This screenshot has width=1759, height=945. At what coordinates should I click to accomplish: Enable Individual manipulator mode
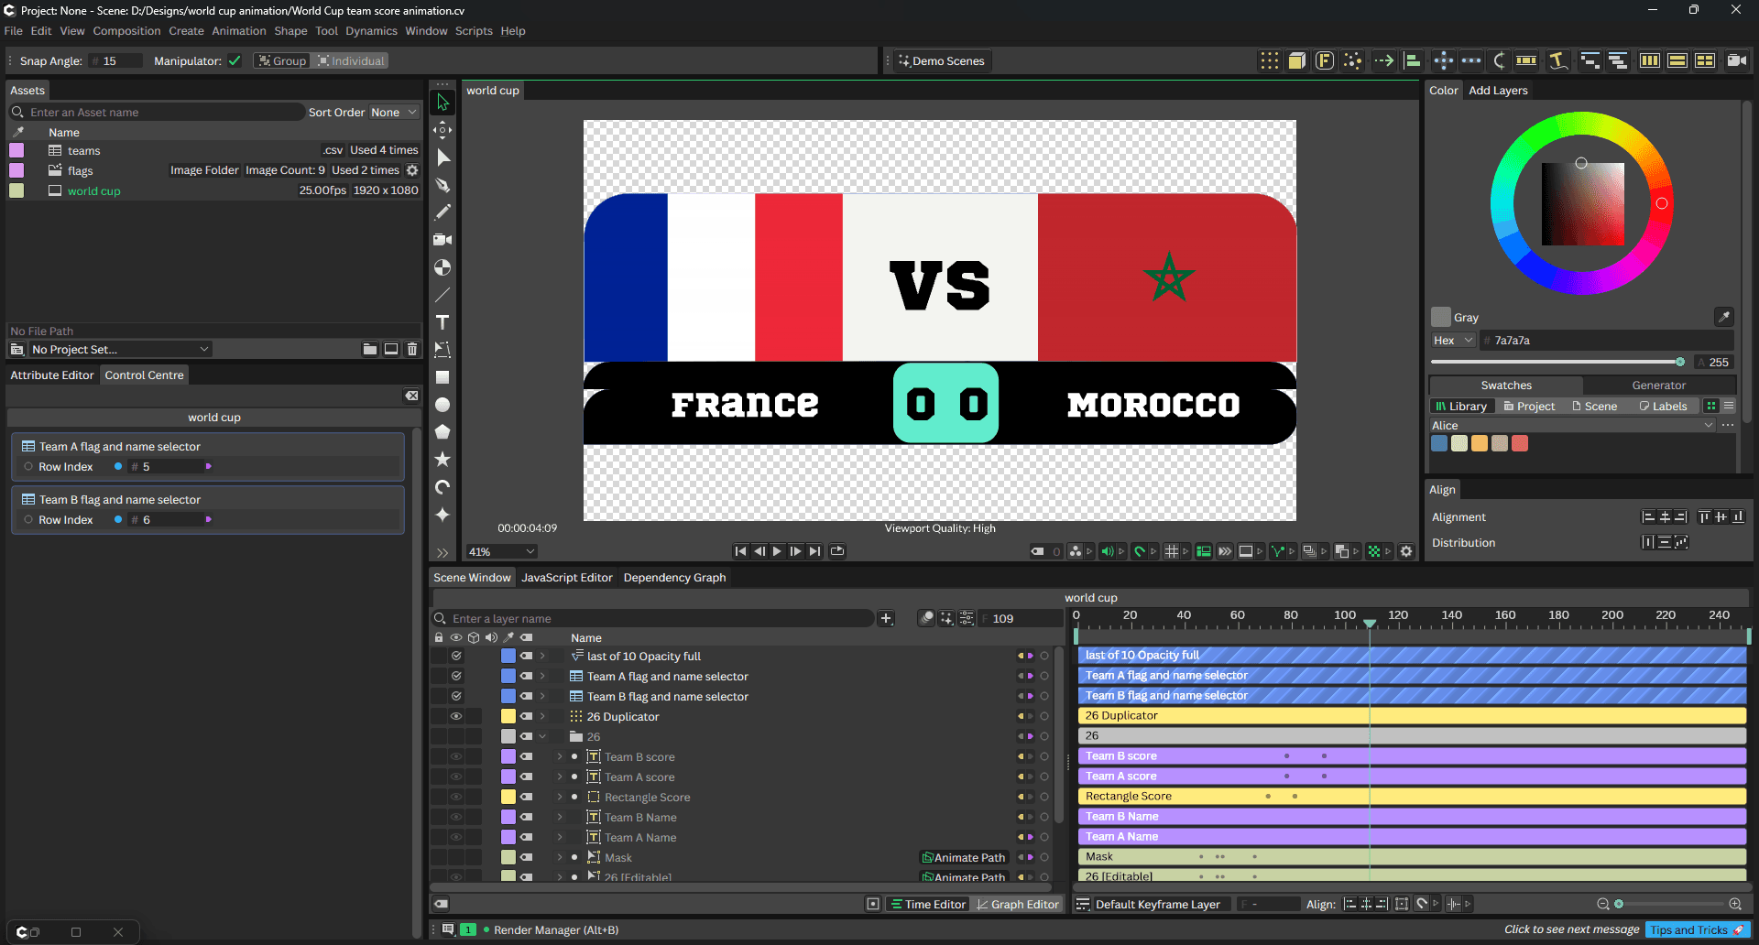(351, 60)
